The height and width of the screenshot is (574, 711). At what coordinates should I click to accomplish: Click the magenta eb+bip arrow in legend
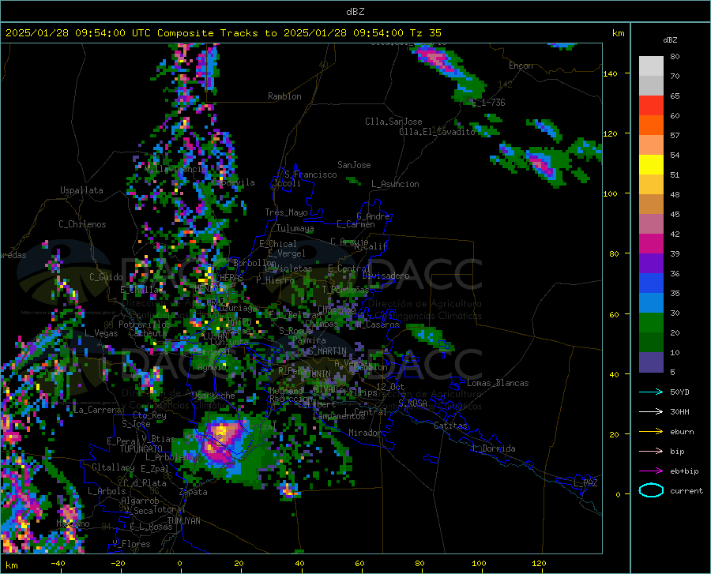(651, 471)
